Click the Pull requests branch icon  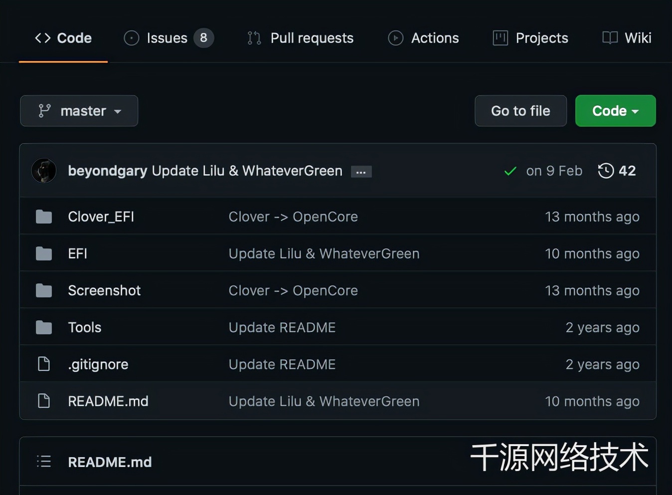coord(254,38)
